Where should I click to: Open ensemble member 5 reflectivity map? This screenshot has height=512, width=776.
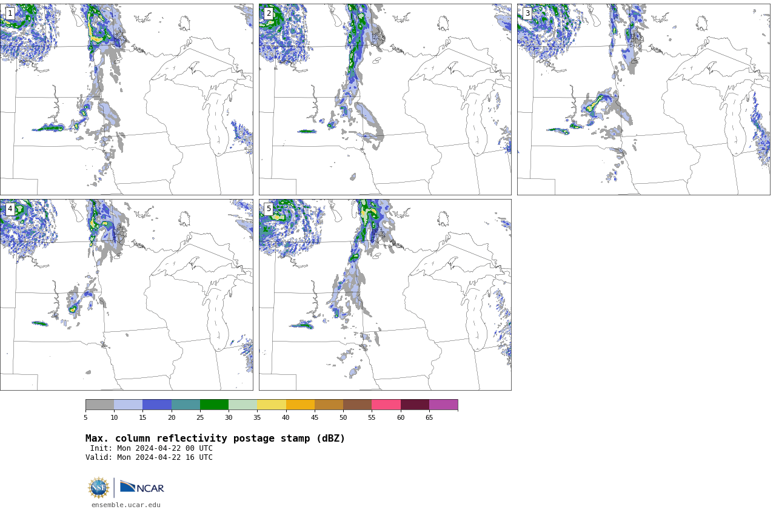(385, 295)
